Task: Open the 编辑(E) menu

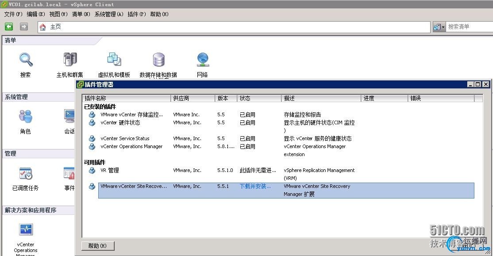Action: (36, 14)
